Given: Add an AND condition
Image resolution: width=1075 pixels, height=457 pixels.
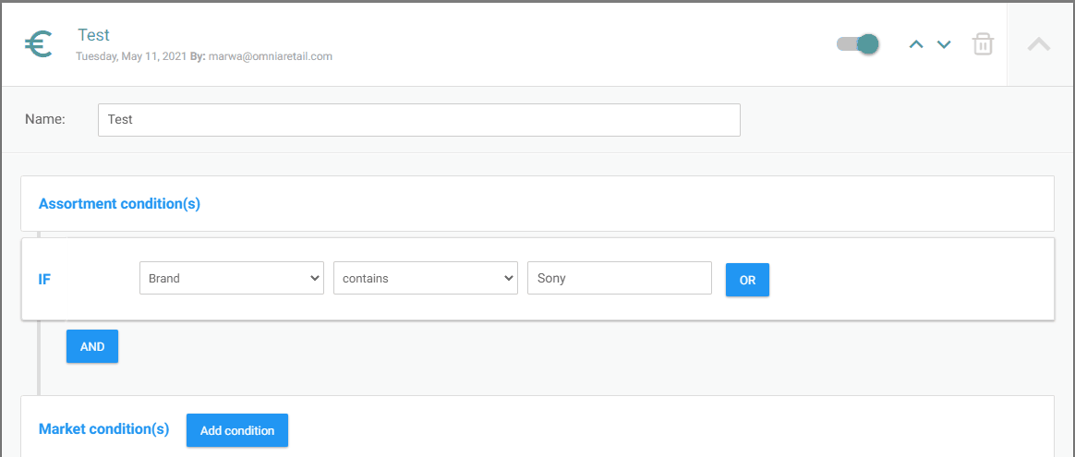Looking at the screenshot, I should [x=92, y=347].
